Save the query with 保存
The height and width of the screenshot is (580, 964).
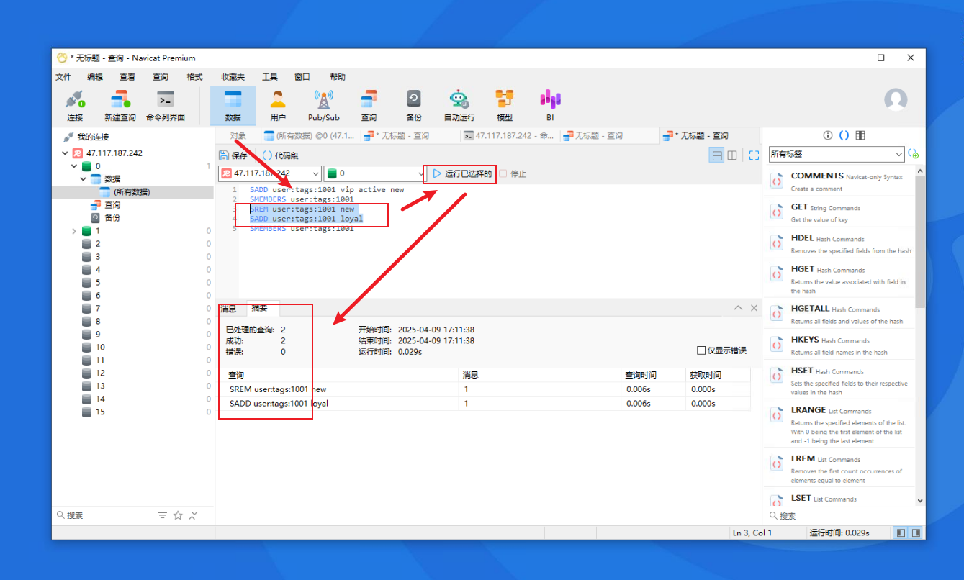[233, 155]
